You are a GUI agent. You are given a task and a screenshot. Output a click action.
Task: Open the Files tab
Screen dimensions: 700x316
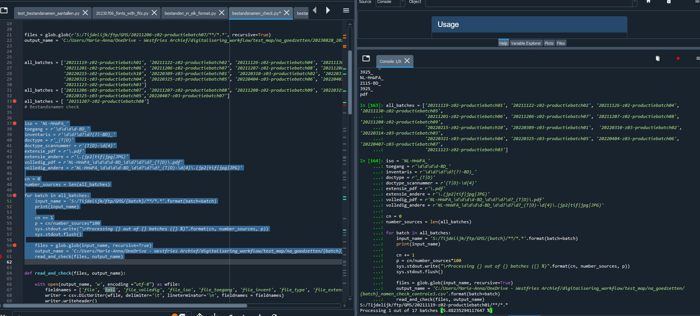[561, 43]
